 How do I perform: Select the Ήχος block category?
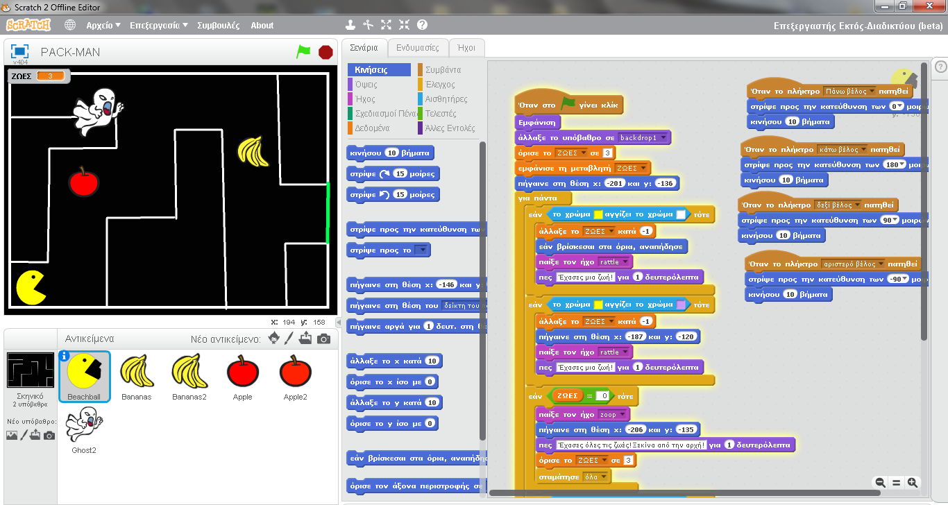pos(378,99)
